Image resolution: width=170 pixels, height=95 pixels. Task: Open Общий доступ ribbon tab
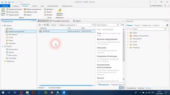67,6
